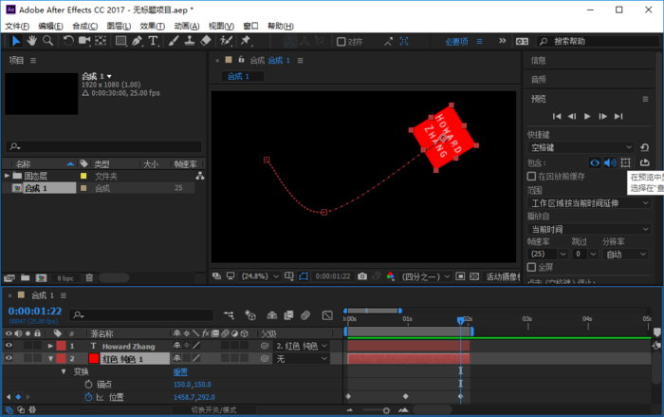664x417 pixels.
Task: Play the preview
Action: pyautogui.click(x=587, y=116)
